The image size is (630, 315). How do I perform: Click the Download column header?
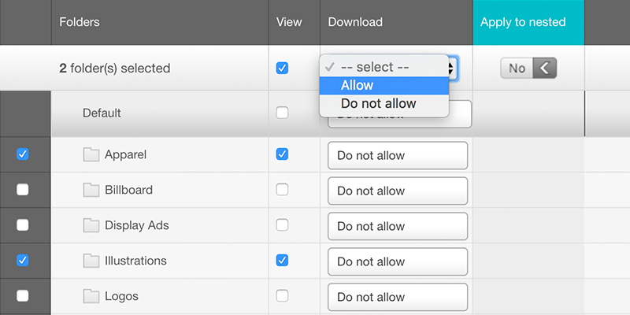point(396,22)
